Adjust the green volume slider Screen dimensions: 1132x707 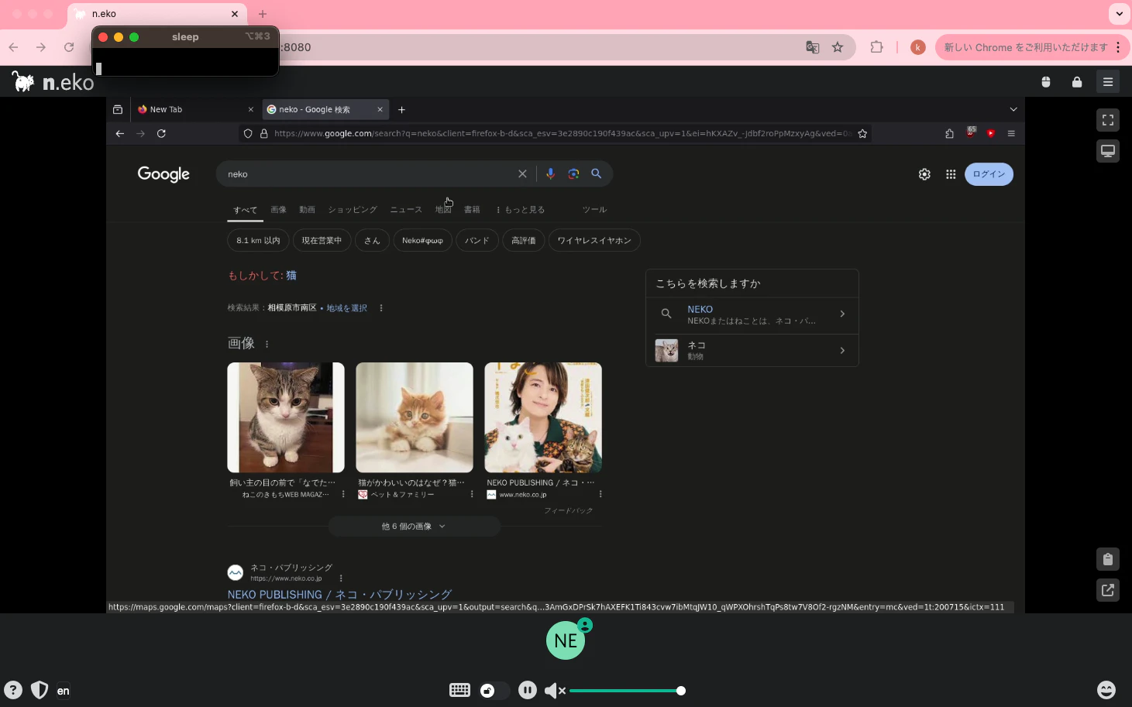[626, 691]
